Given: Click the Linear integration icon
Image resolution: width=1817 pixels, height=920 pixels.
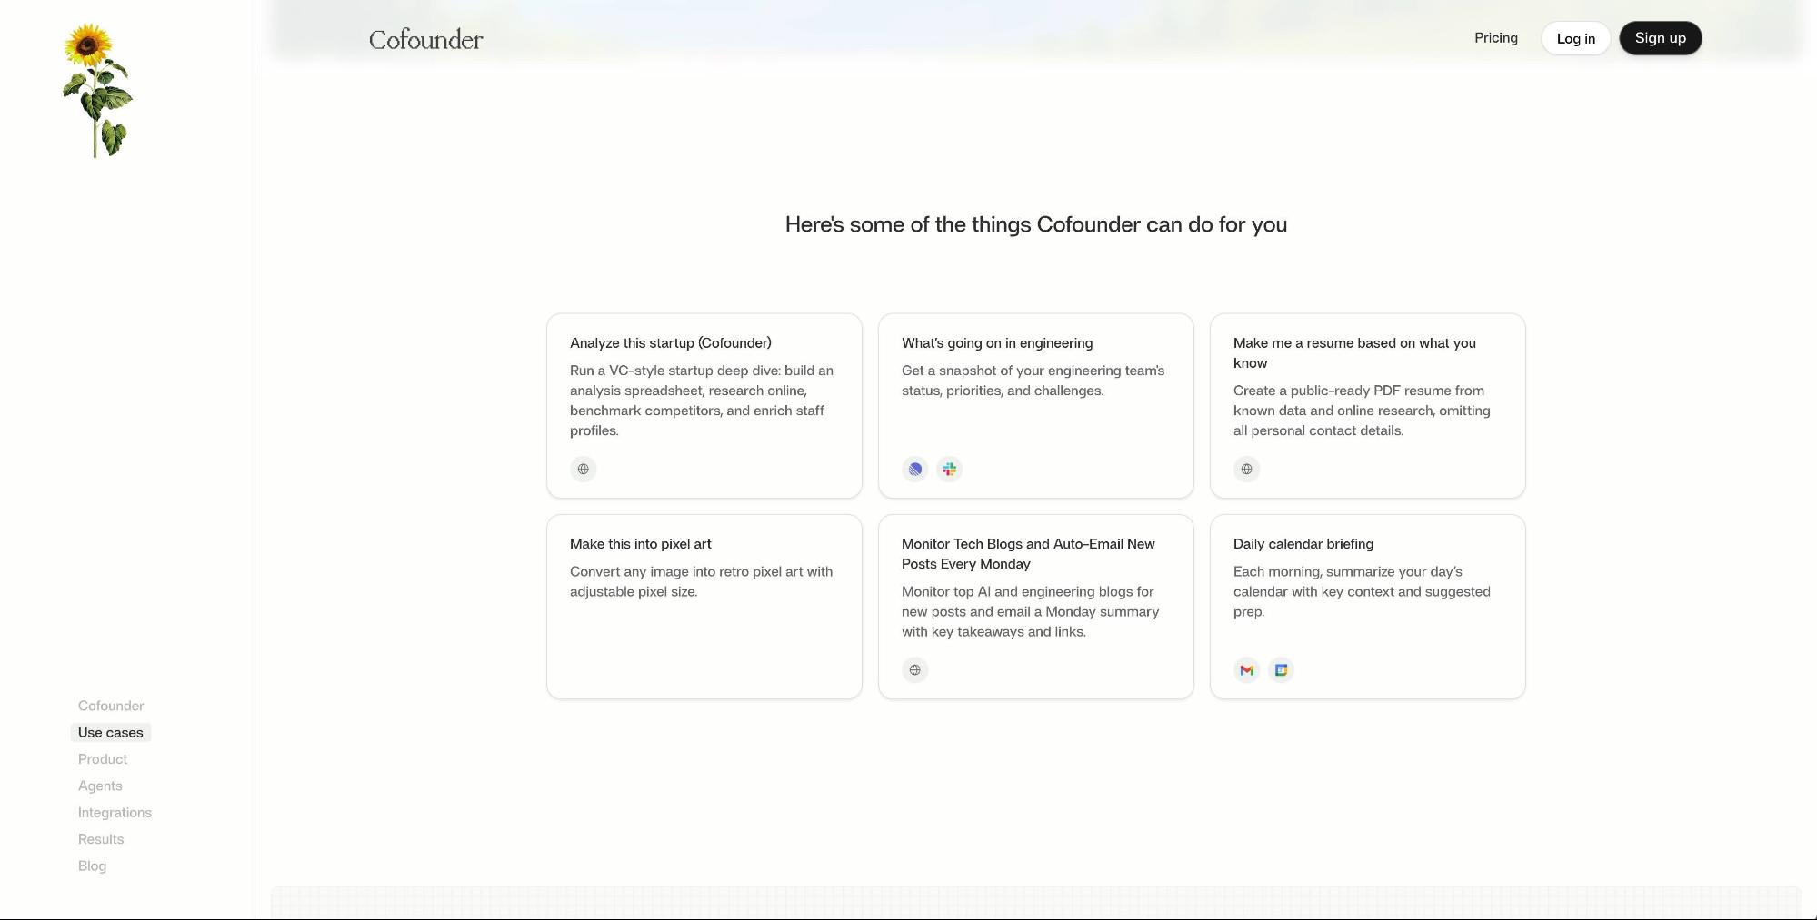Looking at the screenshot, I should 914,469.
